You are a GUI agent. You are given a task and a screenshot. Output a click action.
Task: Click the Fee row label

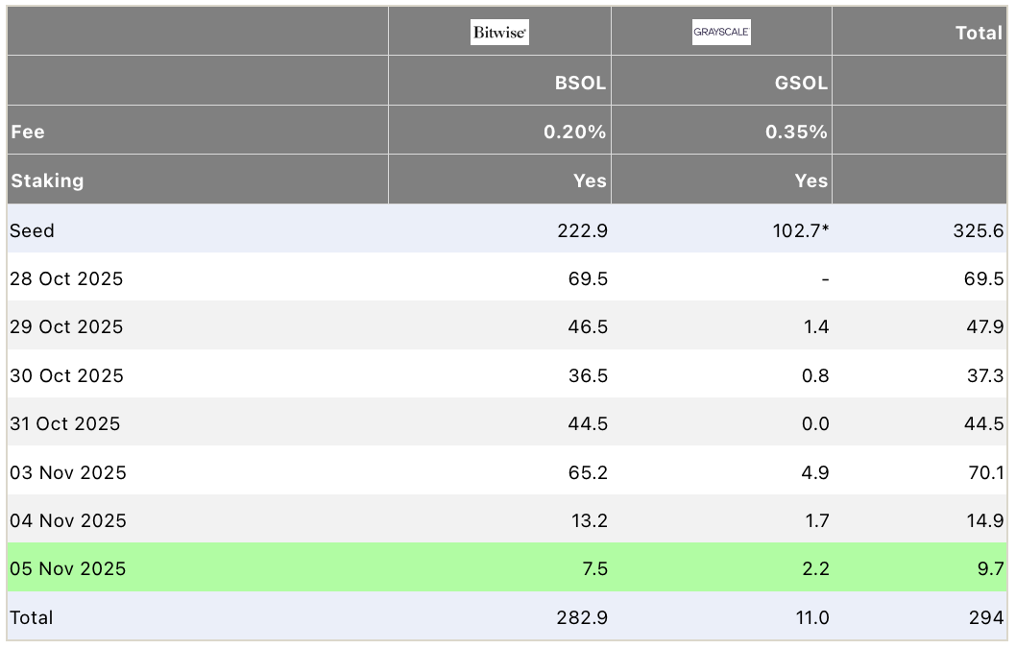28,132
